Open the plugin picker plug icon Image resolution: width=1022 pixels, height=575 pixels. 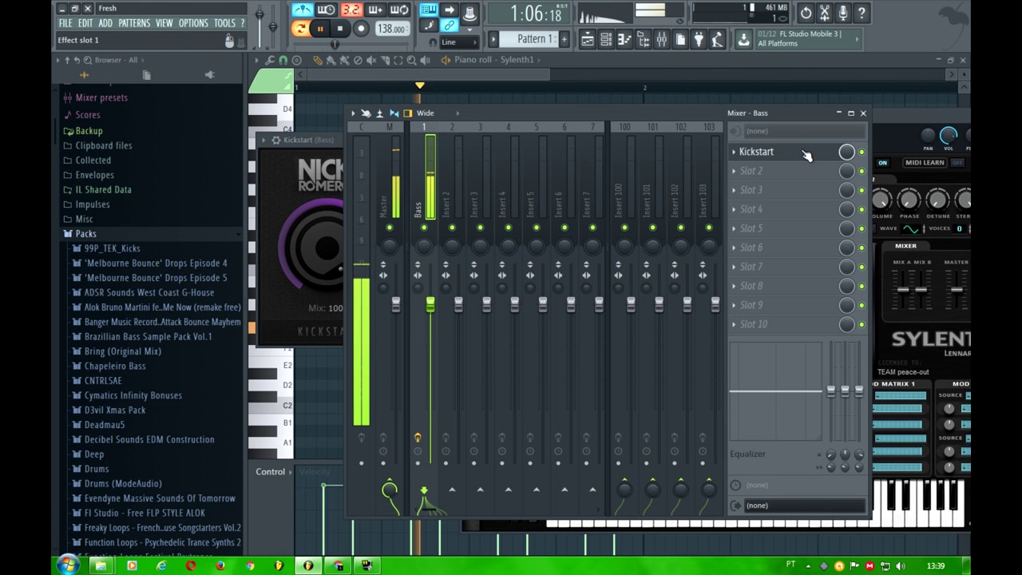(698, 39)
